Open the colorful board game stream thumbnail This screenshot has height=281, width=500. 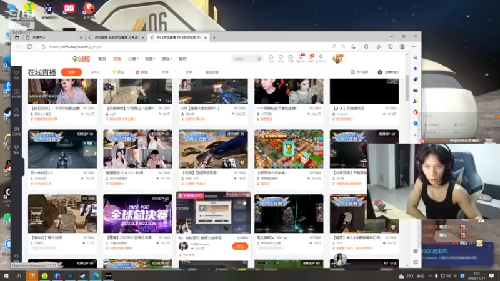tap(289, 149)
